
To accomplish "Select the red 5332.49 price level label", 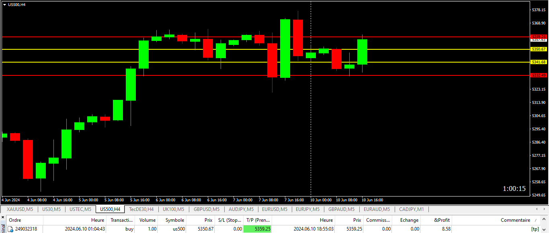I will 538,75.
